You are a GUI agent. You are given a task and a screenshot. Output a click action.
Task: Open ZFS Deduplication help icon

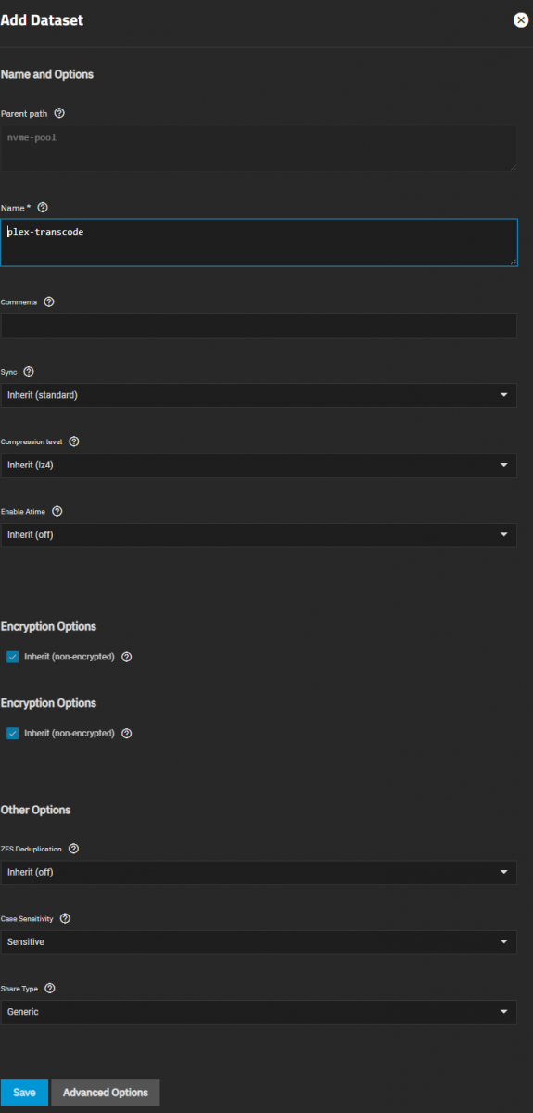pos(74,849)
